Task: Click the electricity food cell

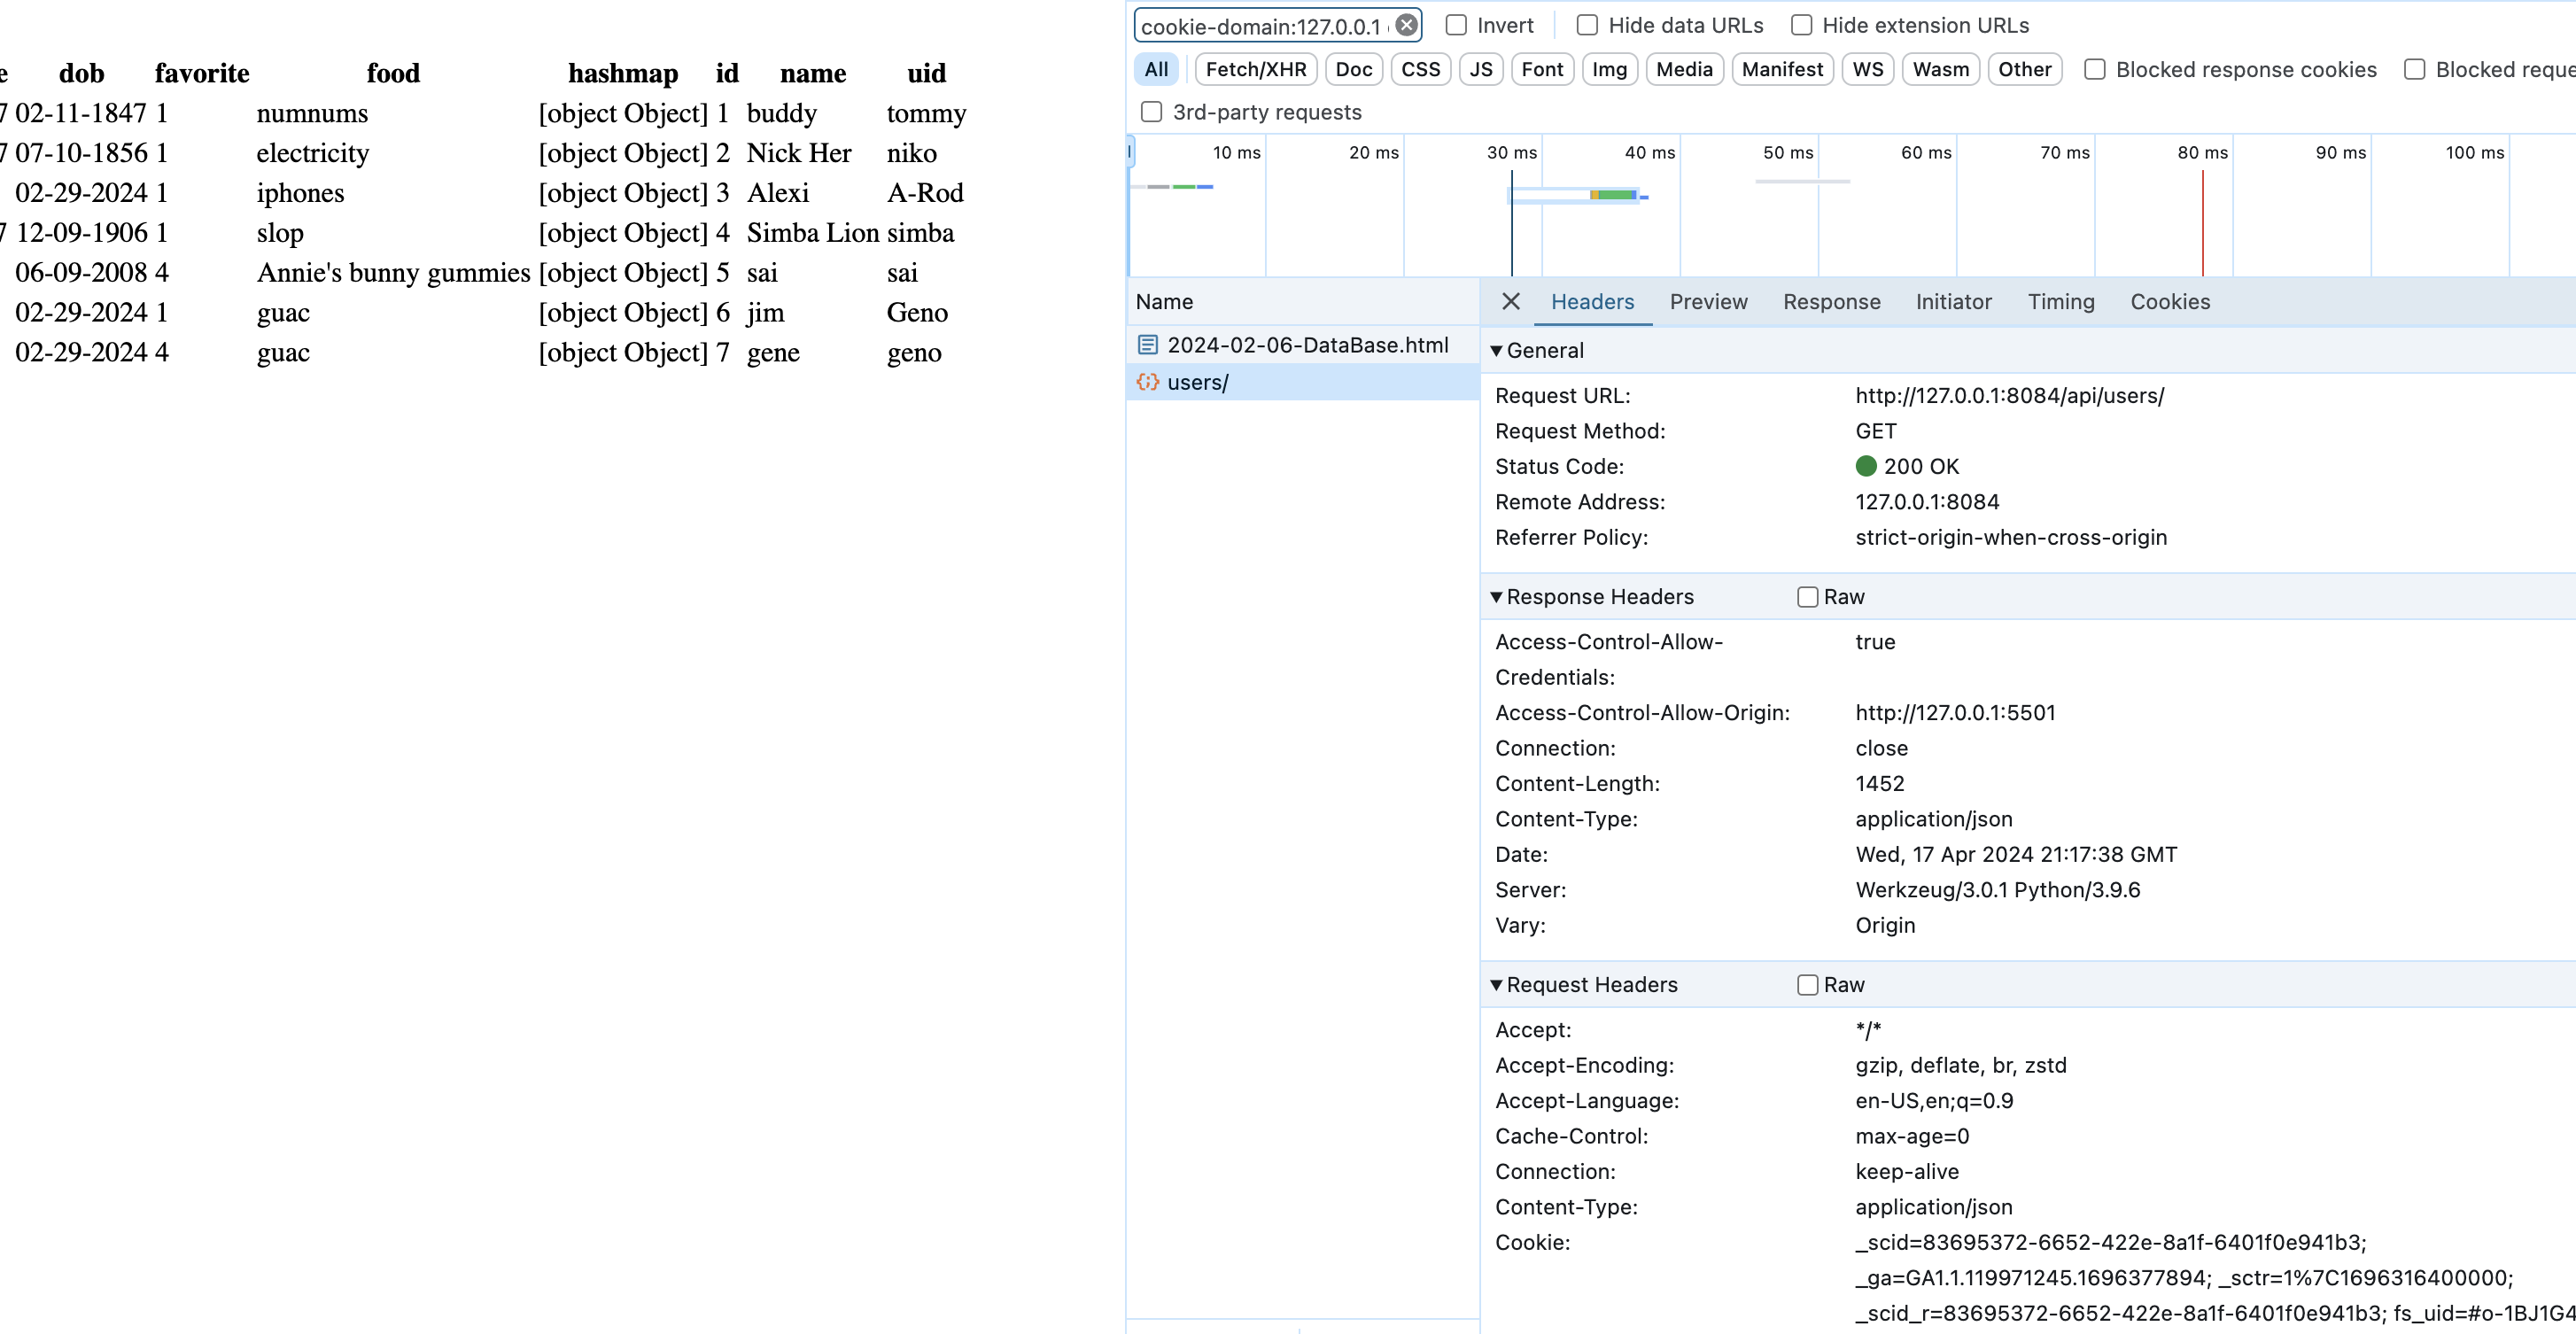Action: click(x=312, y=152)
